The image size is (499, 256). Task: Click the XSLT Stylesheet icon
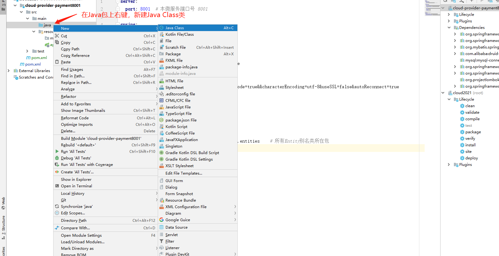tap(161, 166)
